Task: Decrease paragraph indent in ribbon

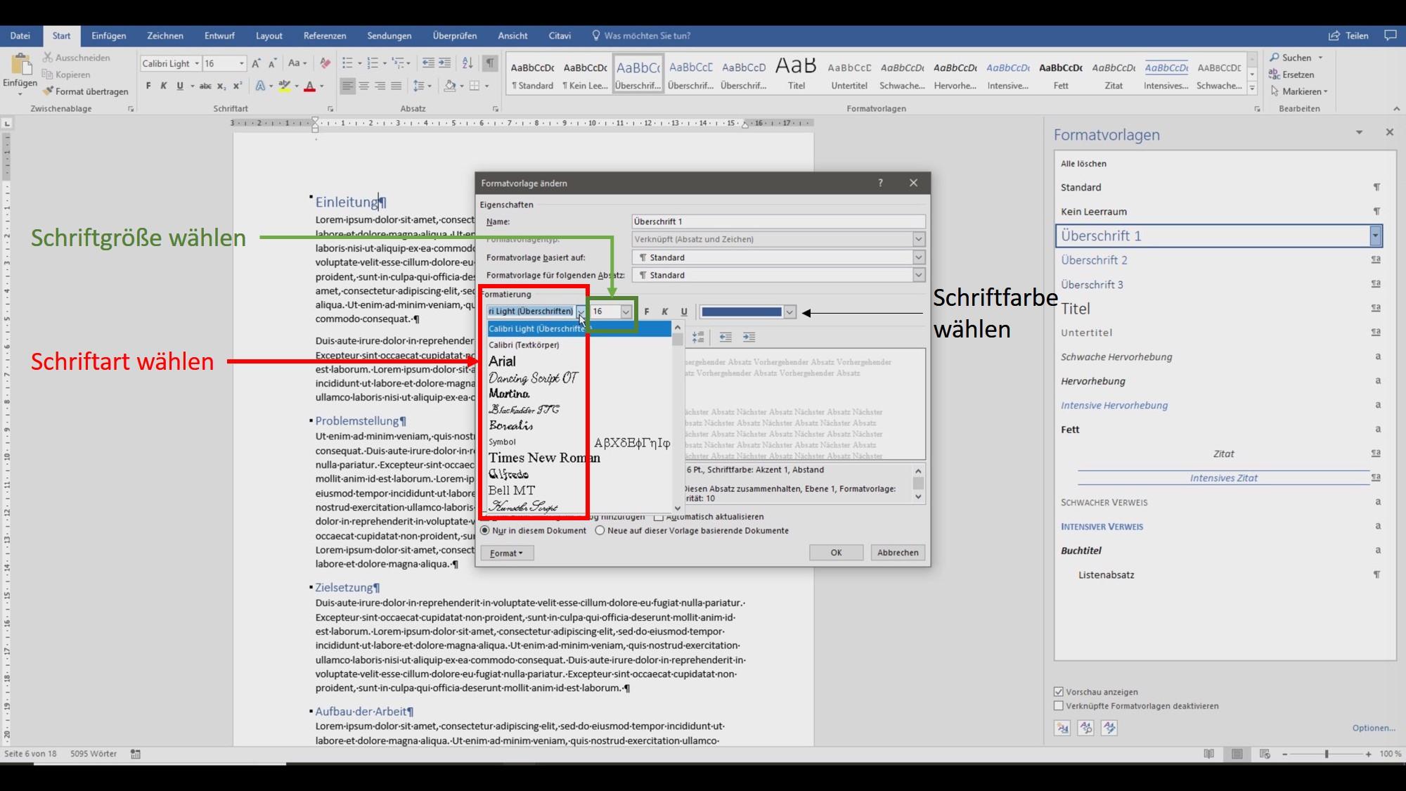Action: [x=428, y=63]
